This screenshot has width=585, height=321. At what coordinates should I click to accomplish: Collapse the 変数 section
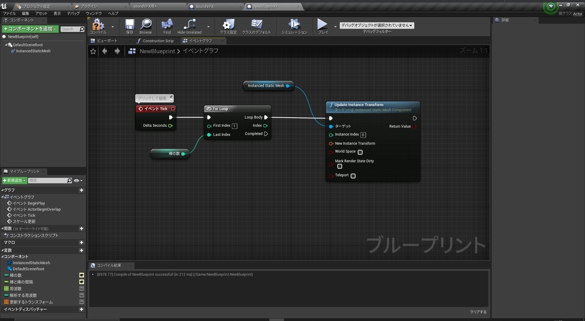pyautogui.click(x=2, y=250)
